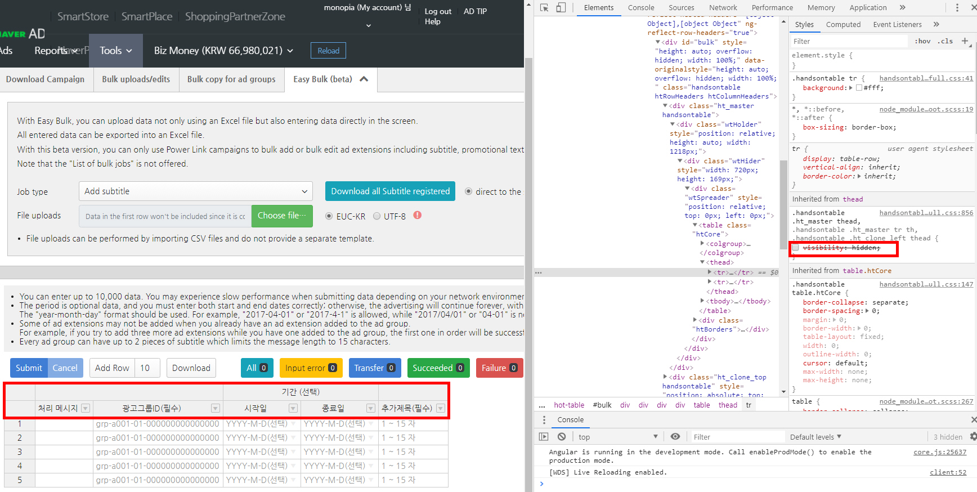Screen dimensions: 977x492
Task: Click the Add Row count field showing 10
Action: [147, 368]
